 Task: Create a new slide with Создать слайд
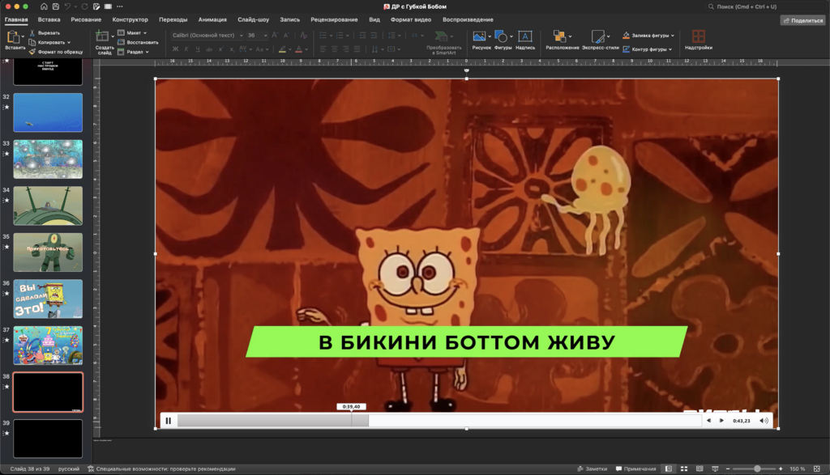[x=104, y=42]
